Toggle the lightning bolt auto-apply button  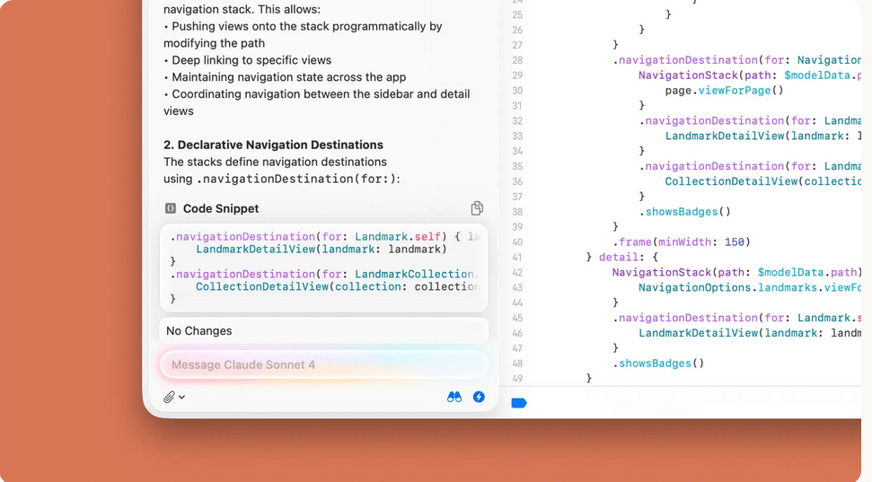click(x=479, y=397)
